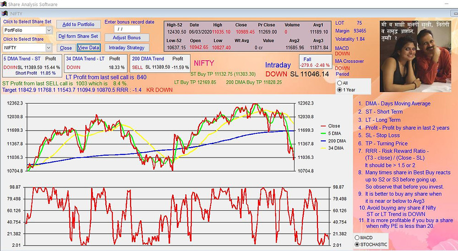Click Del form Share Set button
This screenshot has height=251, width=458.
(x=78, y=36)
